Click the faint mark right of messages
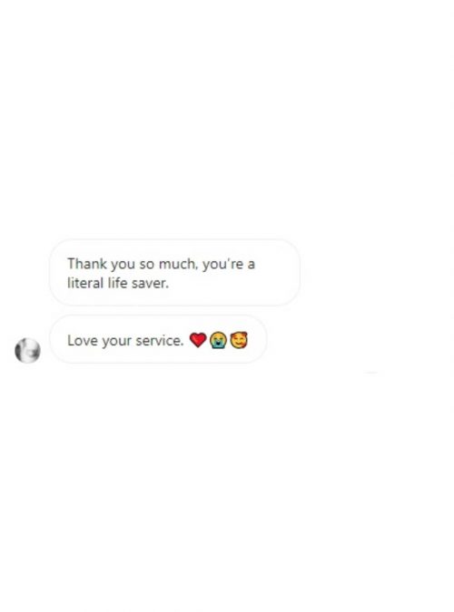 (371, 373)
